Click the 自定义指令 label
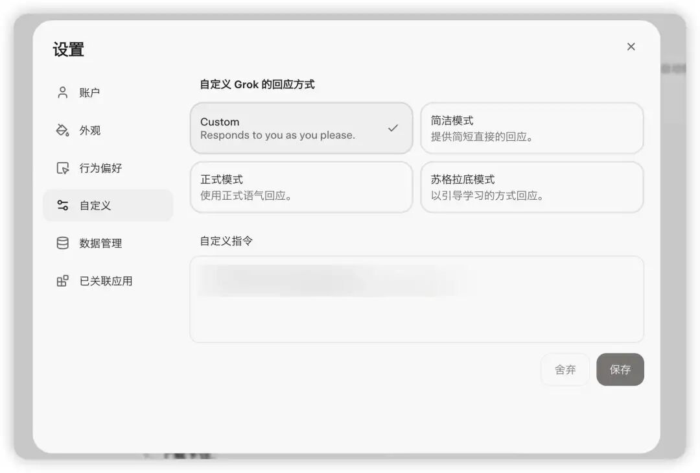700x473 pixels. (x=226, y=241)
